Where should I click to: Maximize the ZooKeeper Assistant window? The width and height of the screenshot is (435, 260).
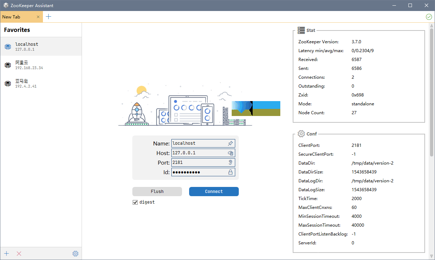[410, 5]
